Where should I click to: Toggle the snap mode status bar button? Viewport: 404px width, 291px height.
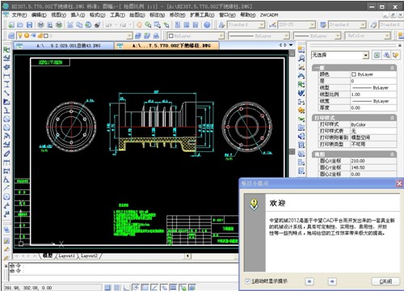[107, 288]
